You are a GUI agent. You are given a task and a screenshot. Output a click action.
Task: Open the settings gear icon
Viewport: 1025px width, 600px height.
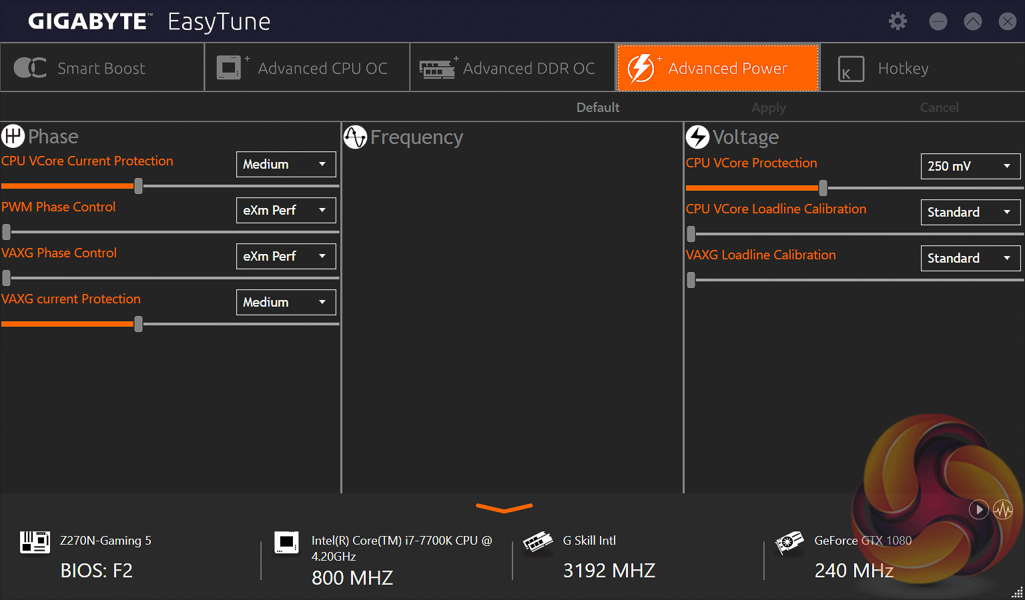[x=898, y=21]
